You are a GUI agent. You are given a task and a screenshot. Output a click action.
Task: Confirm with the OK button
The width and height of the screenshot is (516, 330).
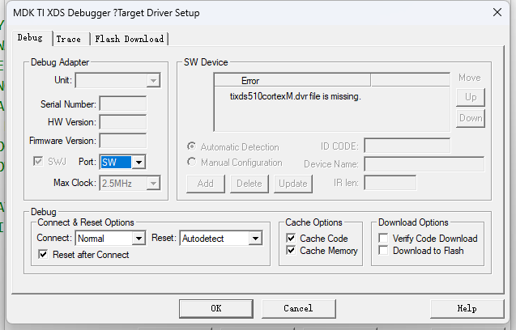[216, 308]
